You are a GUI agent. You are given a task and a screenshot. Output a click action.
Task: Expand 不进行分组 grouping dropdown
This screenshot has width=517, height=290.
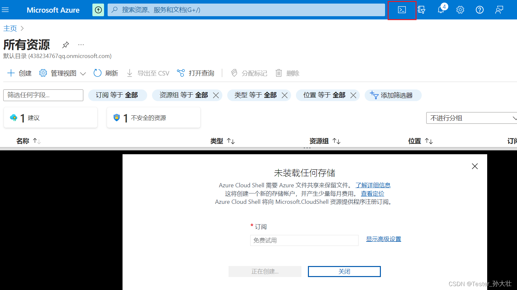point(472,118)
